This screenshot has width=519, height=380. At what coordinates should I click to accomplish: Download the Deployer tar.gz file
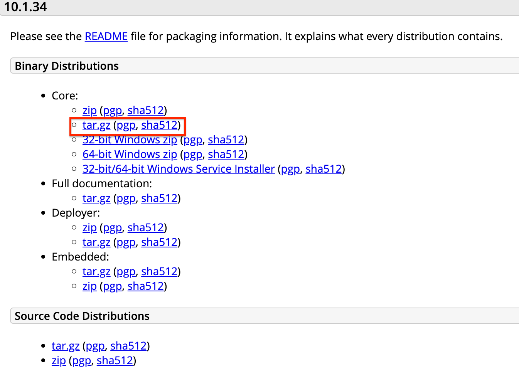(96, 242)
